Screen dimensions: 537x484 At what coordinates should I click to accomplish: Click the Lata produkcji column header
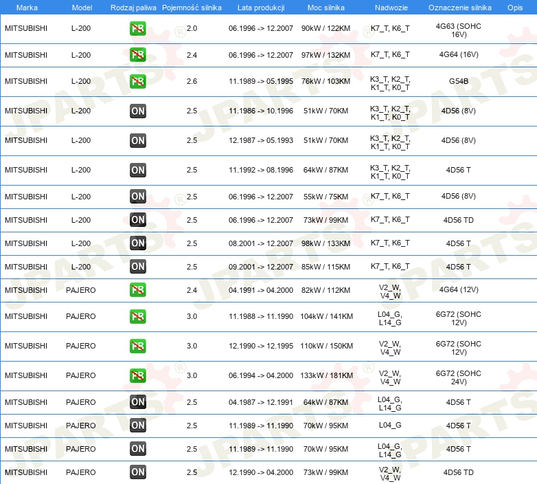(x=261, y=8)
